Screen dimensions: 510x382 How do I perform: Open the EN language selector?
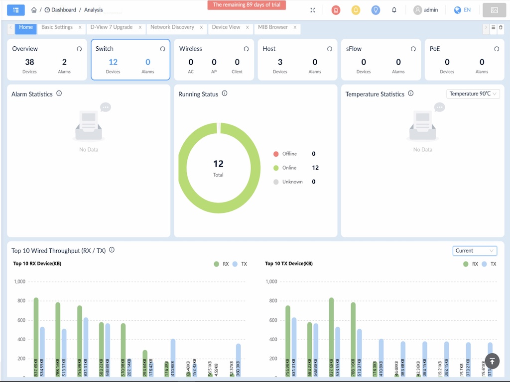(x=462, y=10)
